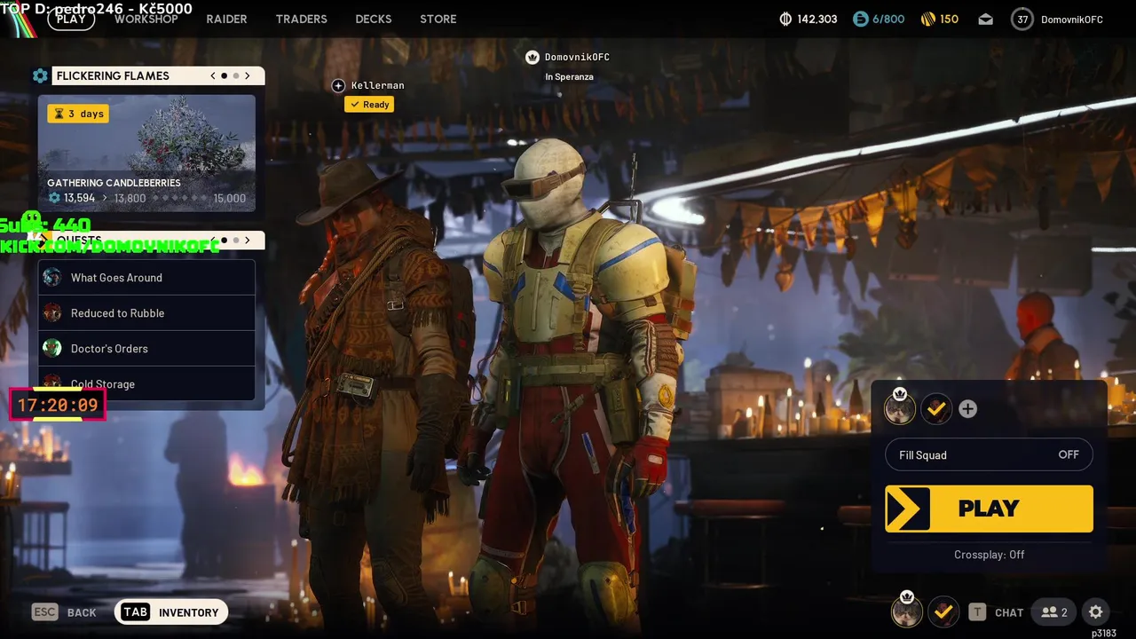Select ready teammate avatar in play panel
This screenshot has width=1136, height=639.
pyautogui.click(x=936, y=408)
